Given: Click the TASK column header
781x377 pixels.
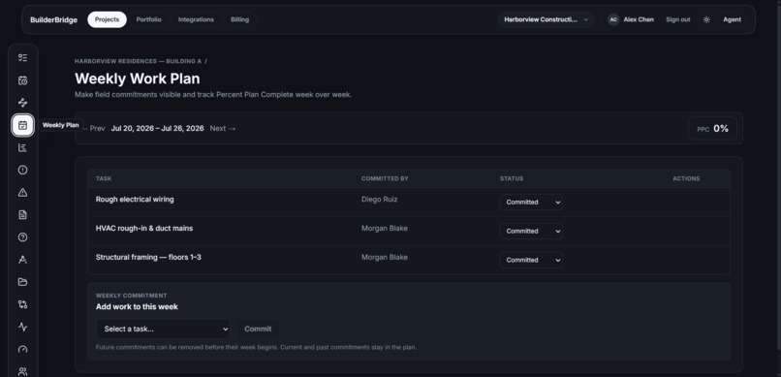Looking at the screenshot, I should pos(104,178).
